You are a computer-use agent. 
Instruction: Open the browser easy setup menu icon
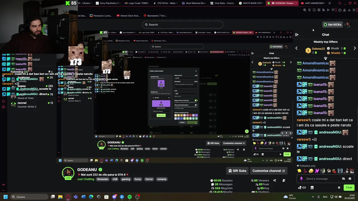[x=354, y=10]
